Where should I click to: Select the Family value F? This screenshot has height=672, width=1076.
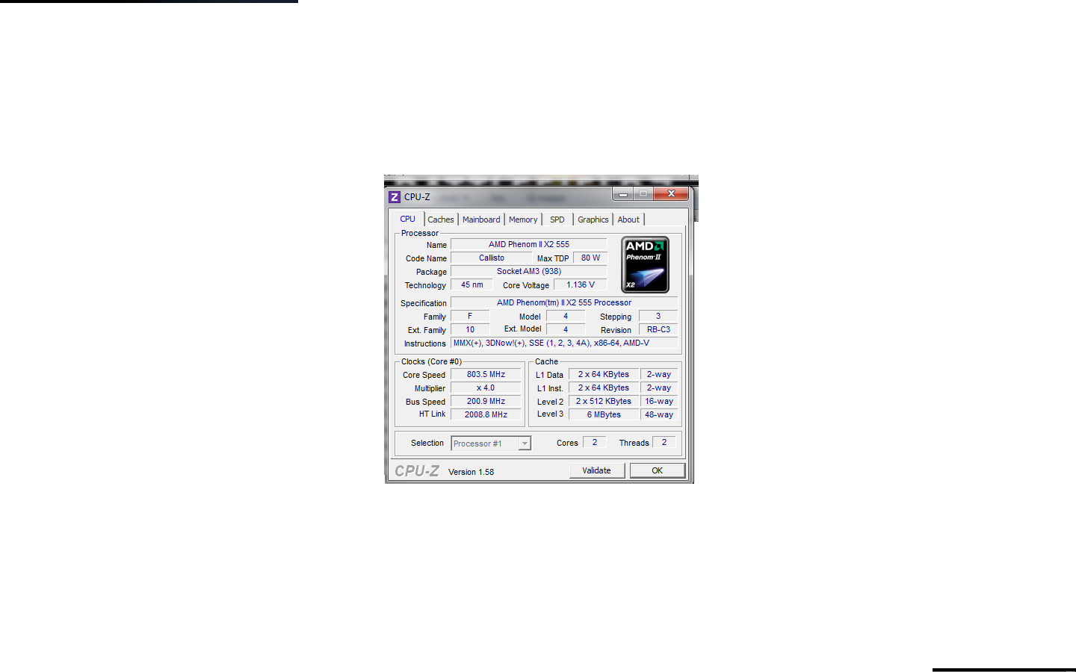[470, 316]
